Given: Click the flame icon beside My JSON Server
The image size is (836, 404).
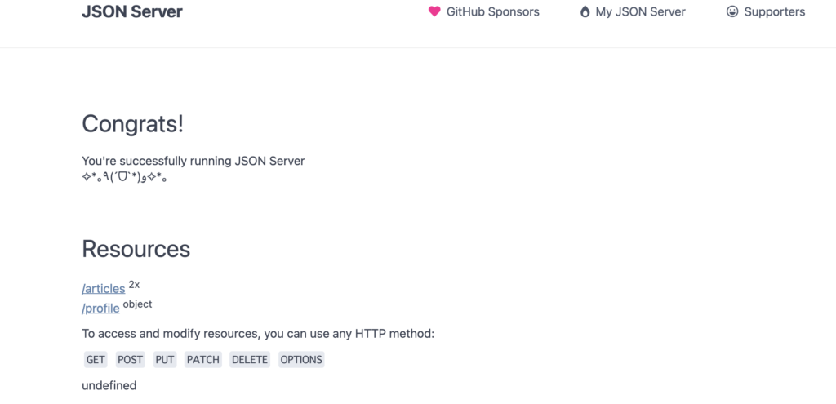Looking at the screenshot, I should click(x=585, y=11).
